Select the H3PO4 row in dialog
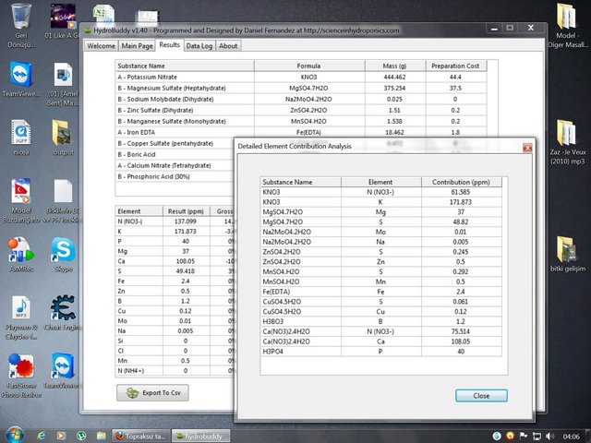The image size is (591, 443). click(381, 352)
